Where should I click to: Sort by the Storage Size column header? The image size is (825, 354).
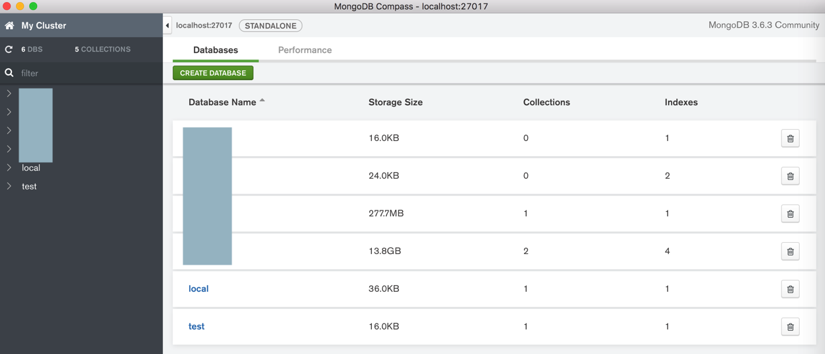tap(395, 103)
